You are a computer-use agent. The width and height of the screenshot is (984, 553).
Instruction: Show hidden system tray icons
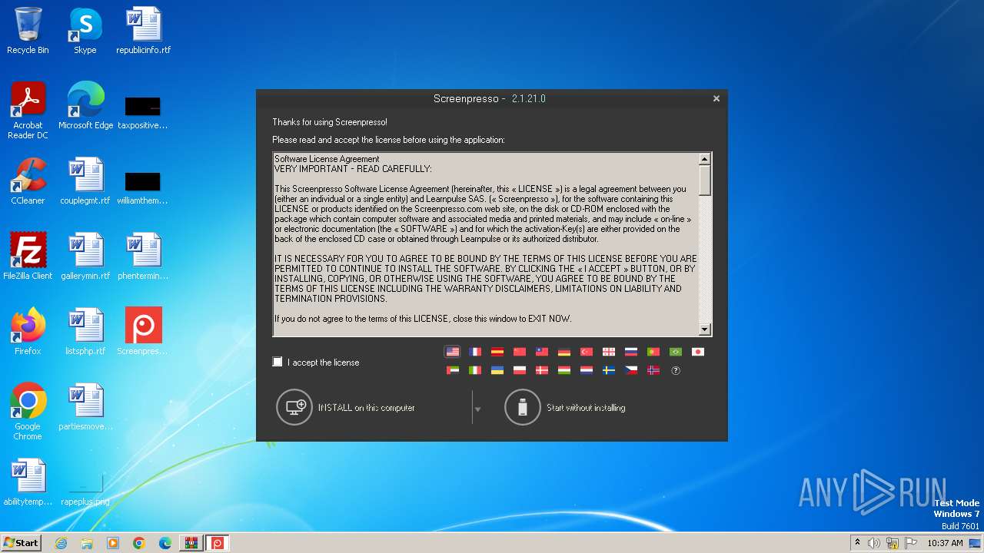tap(857, 542)
